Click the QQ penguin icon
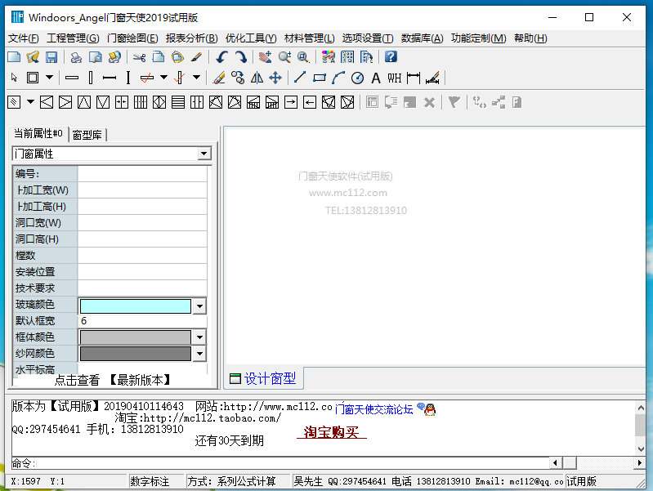This screenshot has width=653, height=491. 430,409
